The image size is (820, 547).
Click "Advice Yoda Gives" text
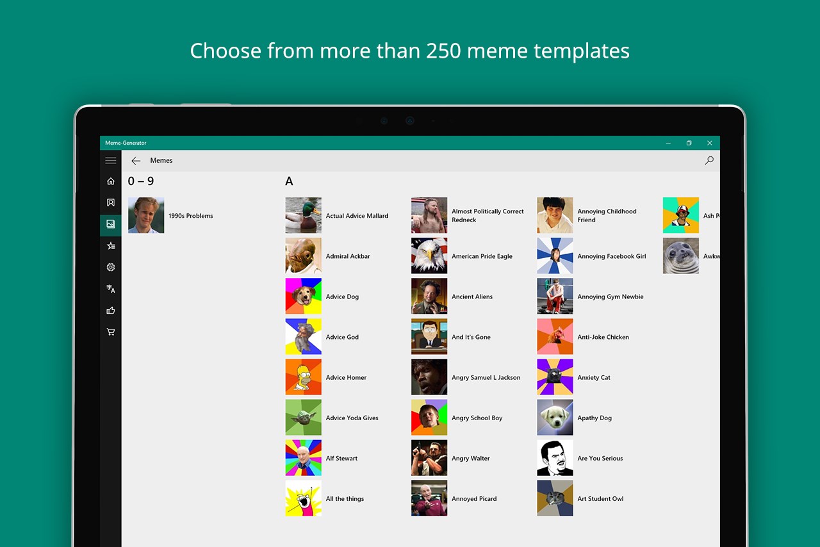[x=352, y=418]
